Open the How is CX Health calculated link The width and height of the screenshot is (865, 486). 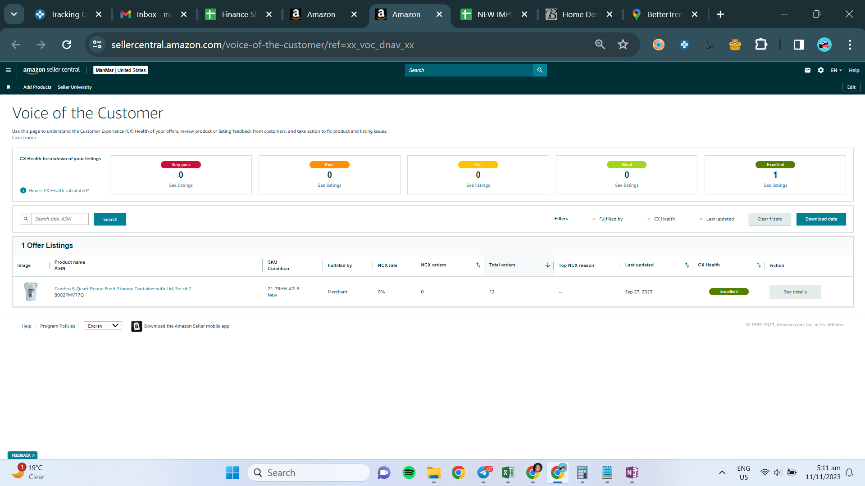click(x=59, y=191)
